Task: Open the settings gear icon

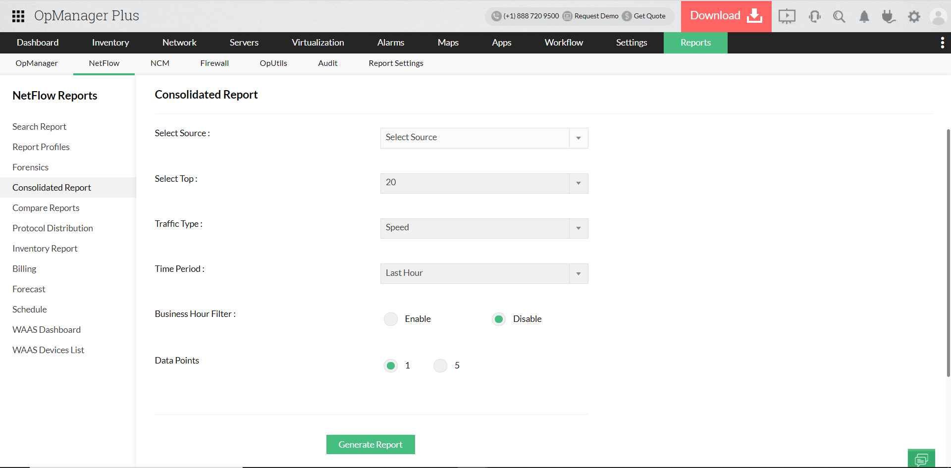Action: point(914,16)
